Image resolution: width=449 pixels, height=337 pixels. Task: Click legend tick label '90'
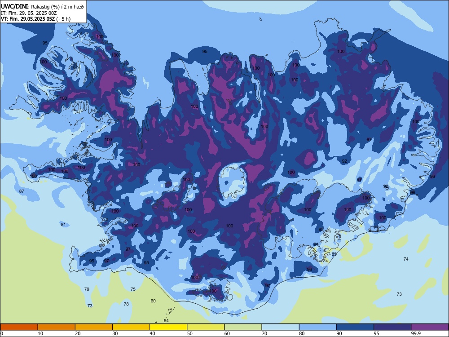click(339, 333)
